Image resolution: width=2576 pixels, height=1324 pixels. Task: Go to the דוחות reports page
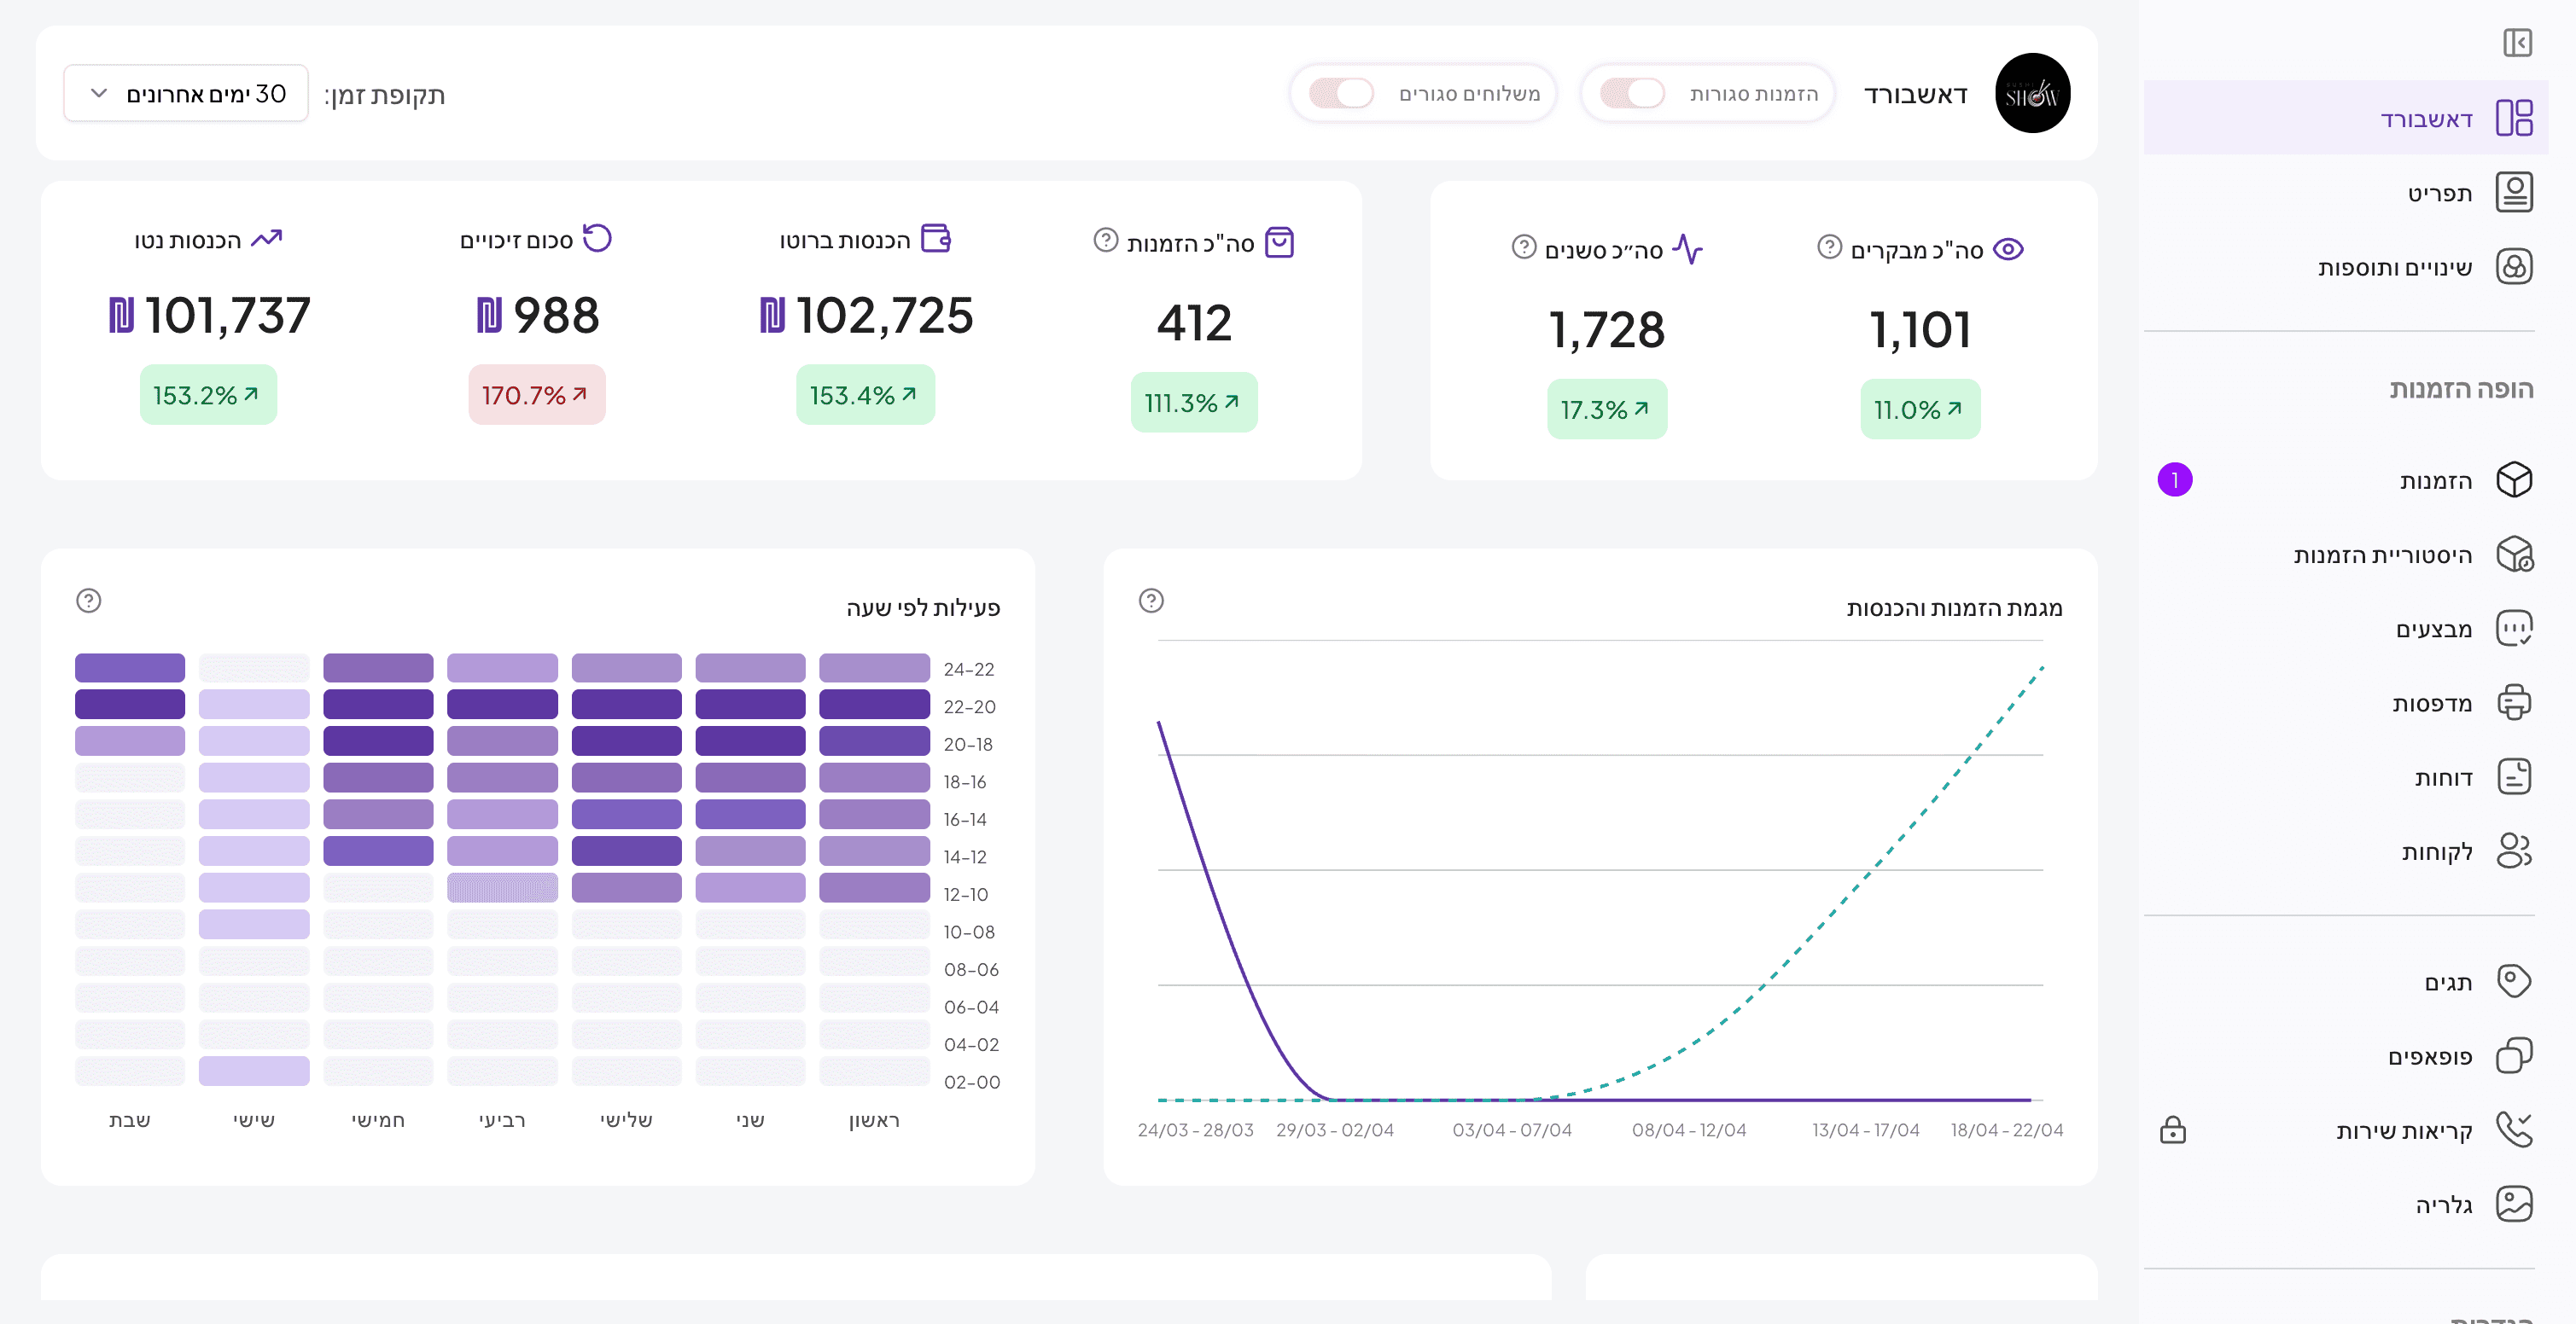2443,777
